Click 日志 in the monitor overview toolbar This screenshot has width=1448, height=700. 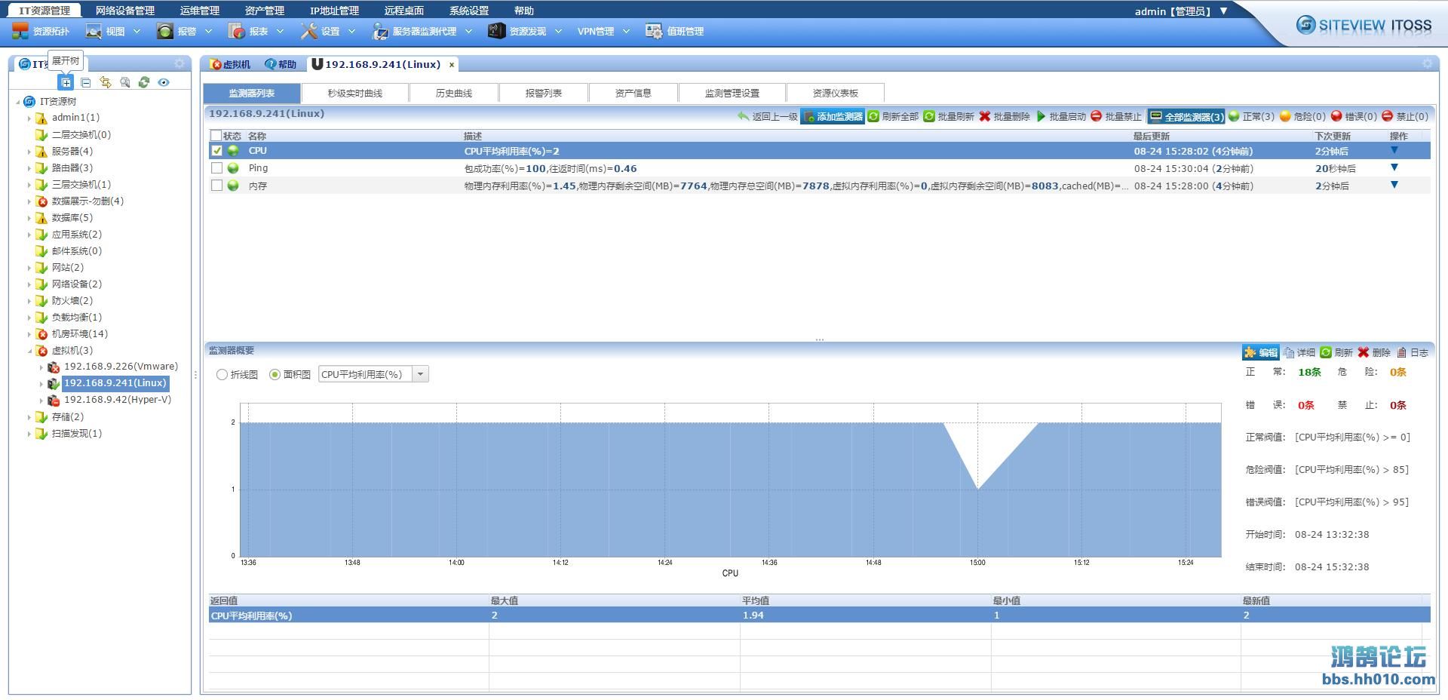[x=1413, y=352]
